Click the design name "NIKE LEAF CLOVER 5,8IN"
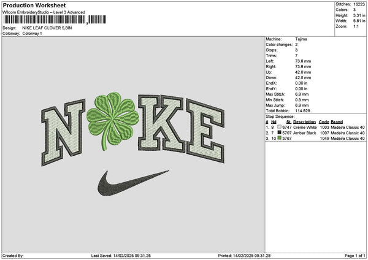 click(47, 28)
